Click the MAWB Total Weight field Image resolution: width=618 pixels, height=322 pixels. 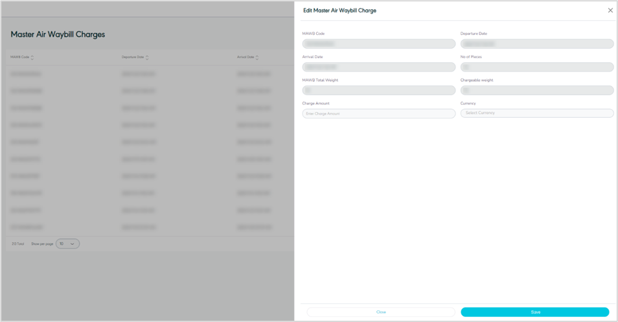[x=378, y=91]
